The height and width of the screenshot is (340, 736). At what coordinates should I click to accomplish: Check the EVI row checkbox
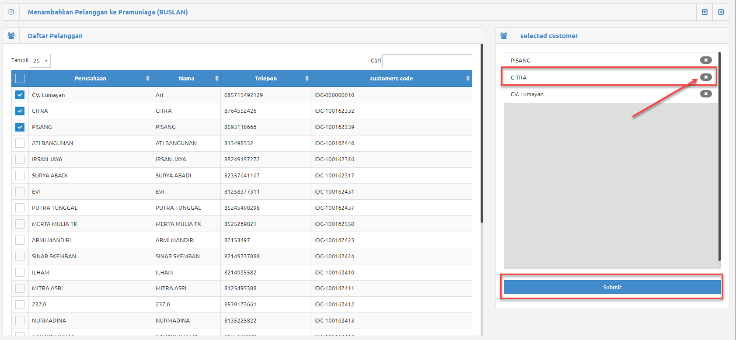click(x=20, y=191)
